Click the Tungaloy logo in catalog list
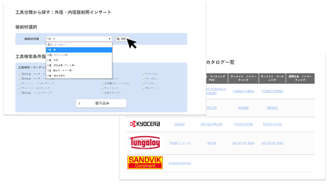The width and height of the screenshot is (329, 185). coord(145,143)
